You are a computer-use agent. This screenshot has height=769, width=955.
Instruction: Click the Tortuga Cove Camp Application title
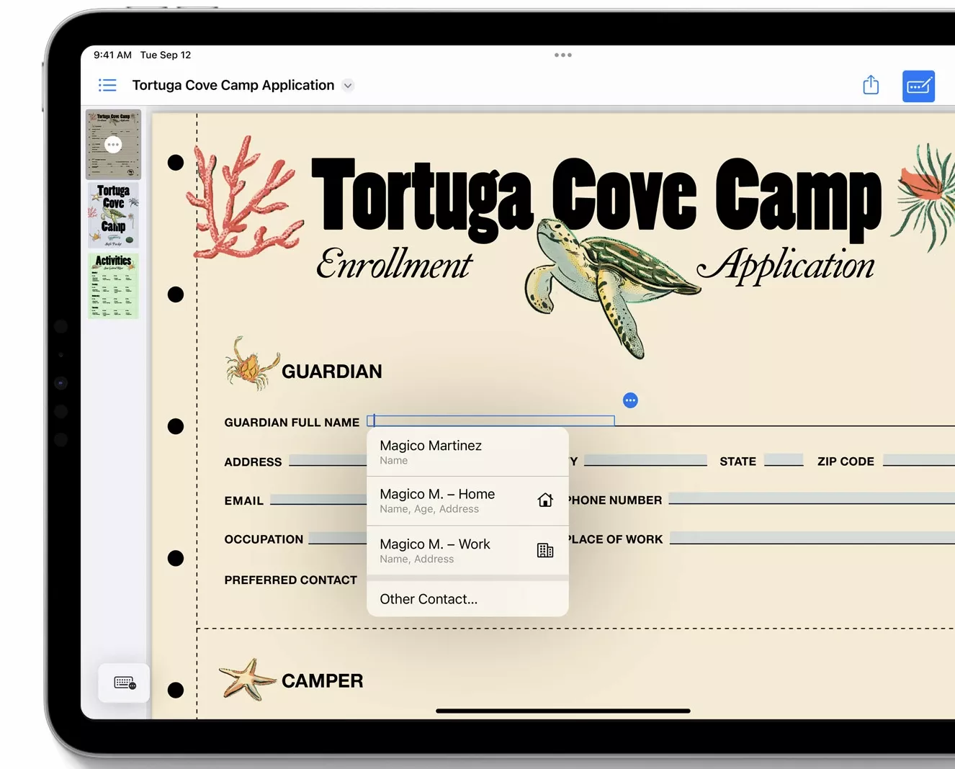coord(233,86)
